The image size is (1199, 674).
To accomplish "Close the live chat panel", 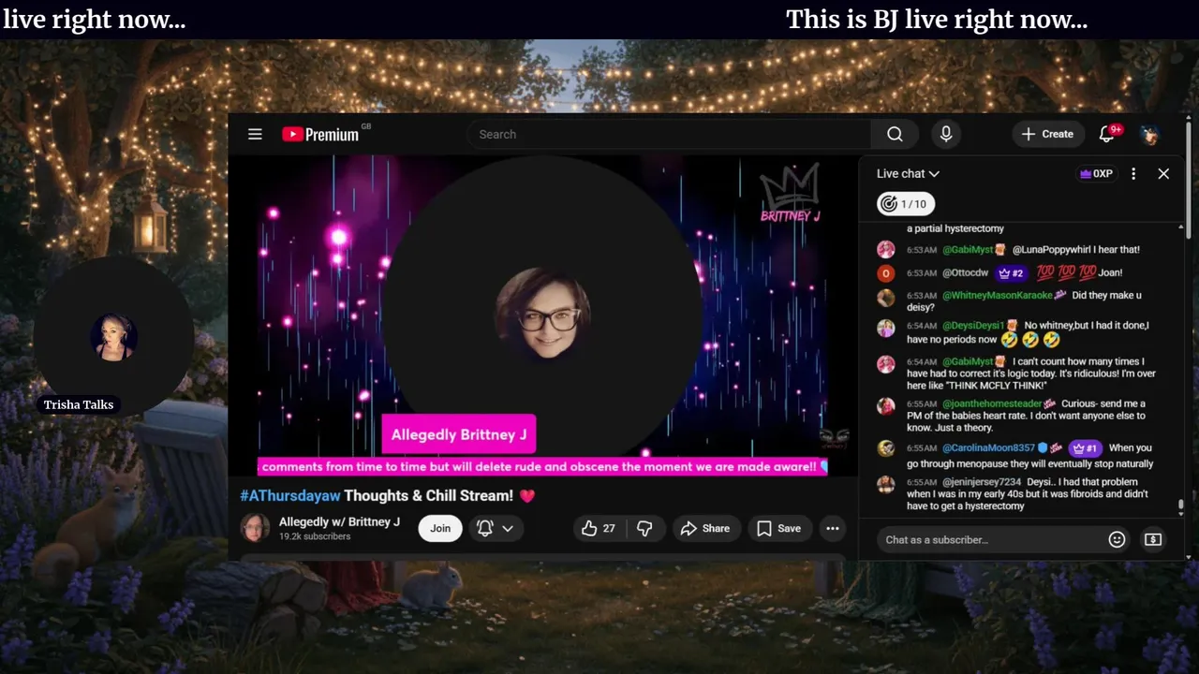I will click(1163, 173).
